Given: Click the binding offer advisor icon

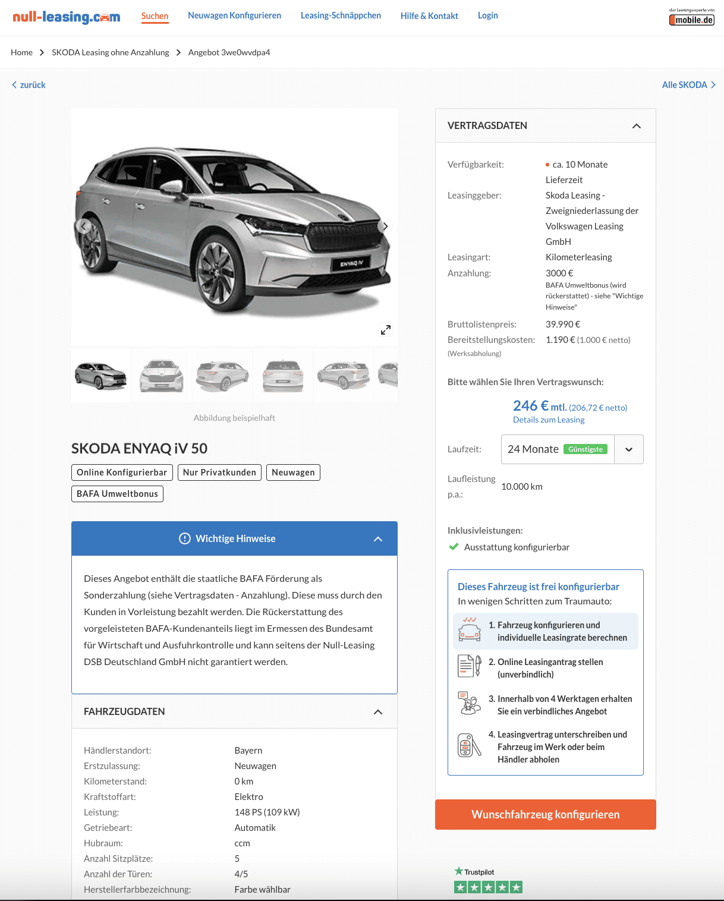Looking at the screenshot, I should (x=470, y=703).
